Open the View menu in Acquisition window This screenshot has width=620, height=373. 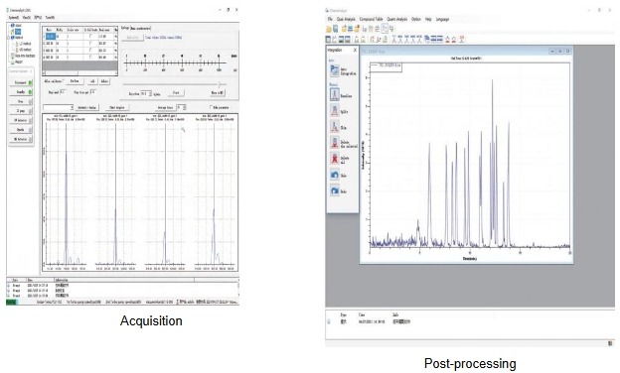27,18
